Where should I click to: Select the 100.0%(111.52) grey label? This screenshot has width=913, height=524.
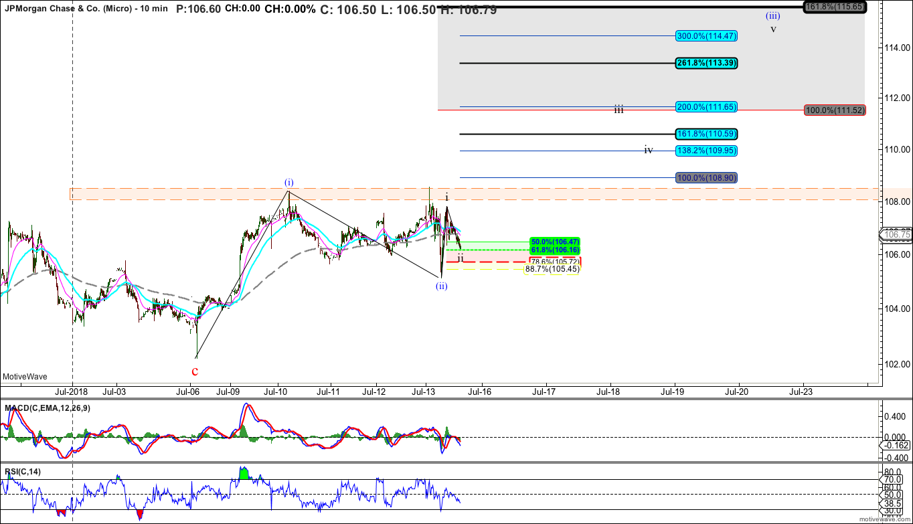(x=835, y=110)
